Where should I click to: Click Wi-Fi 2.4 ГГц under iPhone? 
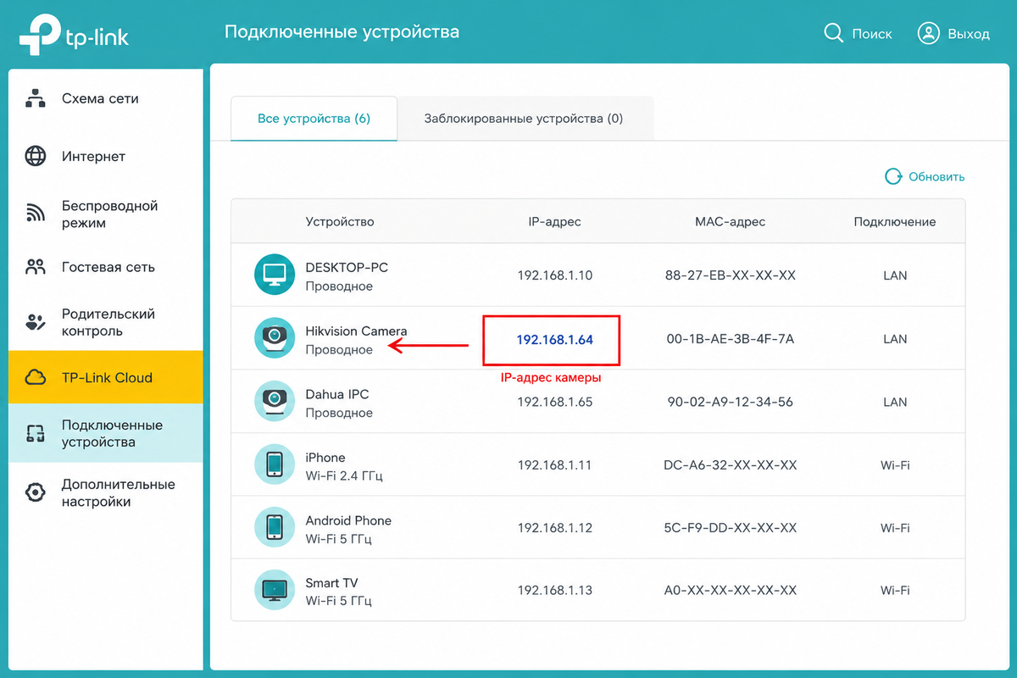click(344, 476)
